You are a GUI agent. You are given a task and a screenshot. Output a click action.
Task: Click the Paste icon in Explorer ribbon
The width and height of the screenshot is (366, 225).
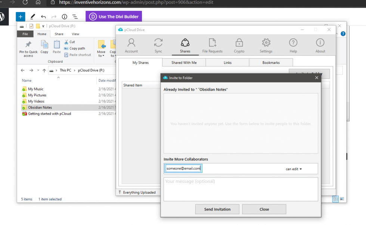point(56,47)
